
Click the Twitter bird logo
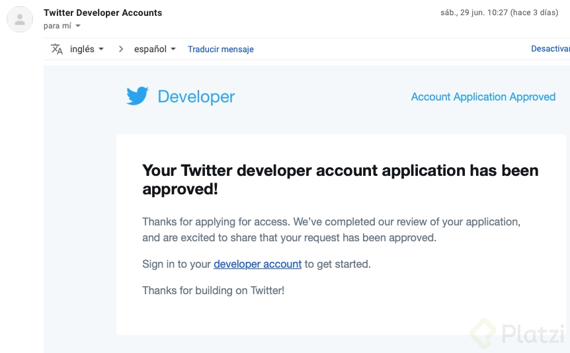pos(138,97)
